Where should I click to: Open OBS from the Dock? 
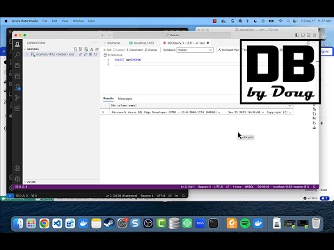click(148, 224)
